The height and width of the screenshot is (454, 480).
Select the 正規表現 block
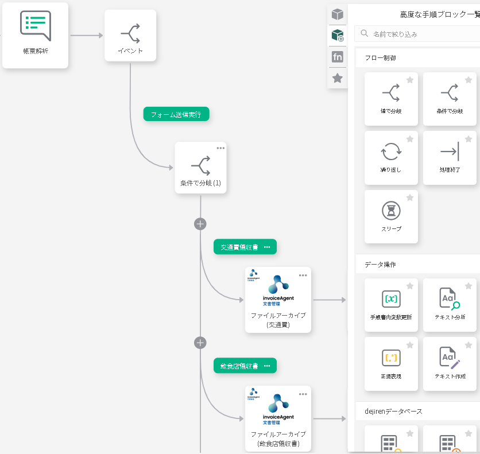point(391,363)
